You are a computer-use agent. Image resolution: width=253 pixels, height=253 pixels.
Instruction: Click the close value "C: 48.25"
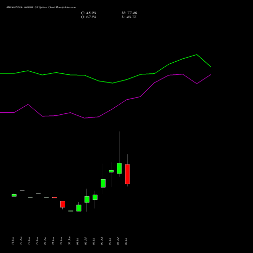point(89,13)
